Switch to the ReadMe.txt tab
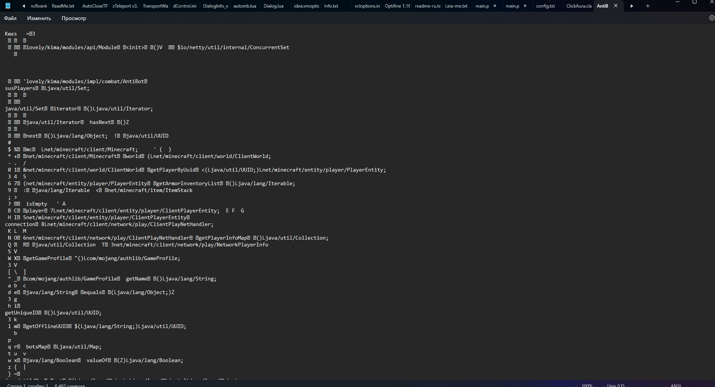The image size is (715, 387). pos(63,6)
